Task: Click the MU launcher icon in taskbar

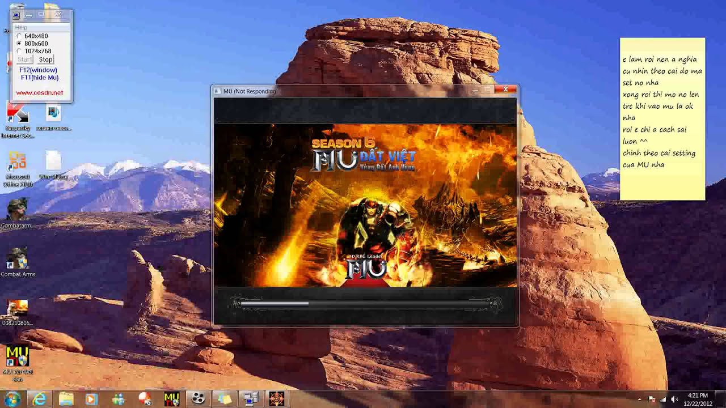Action: pos(171,399)
